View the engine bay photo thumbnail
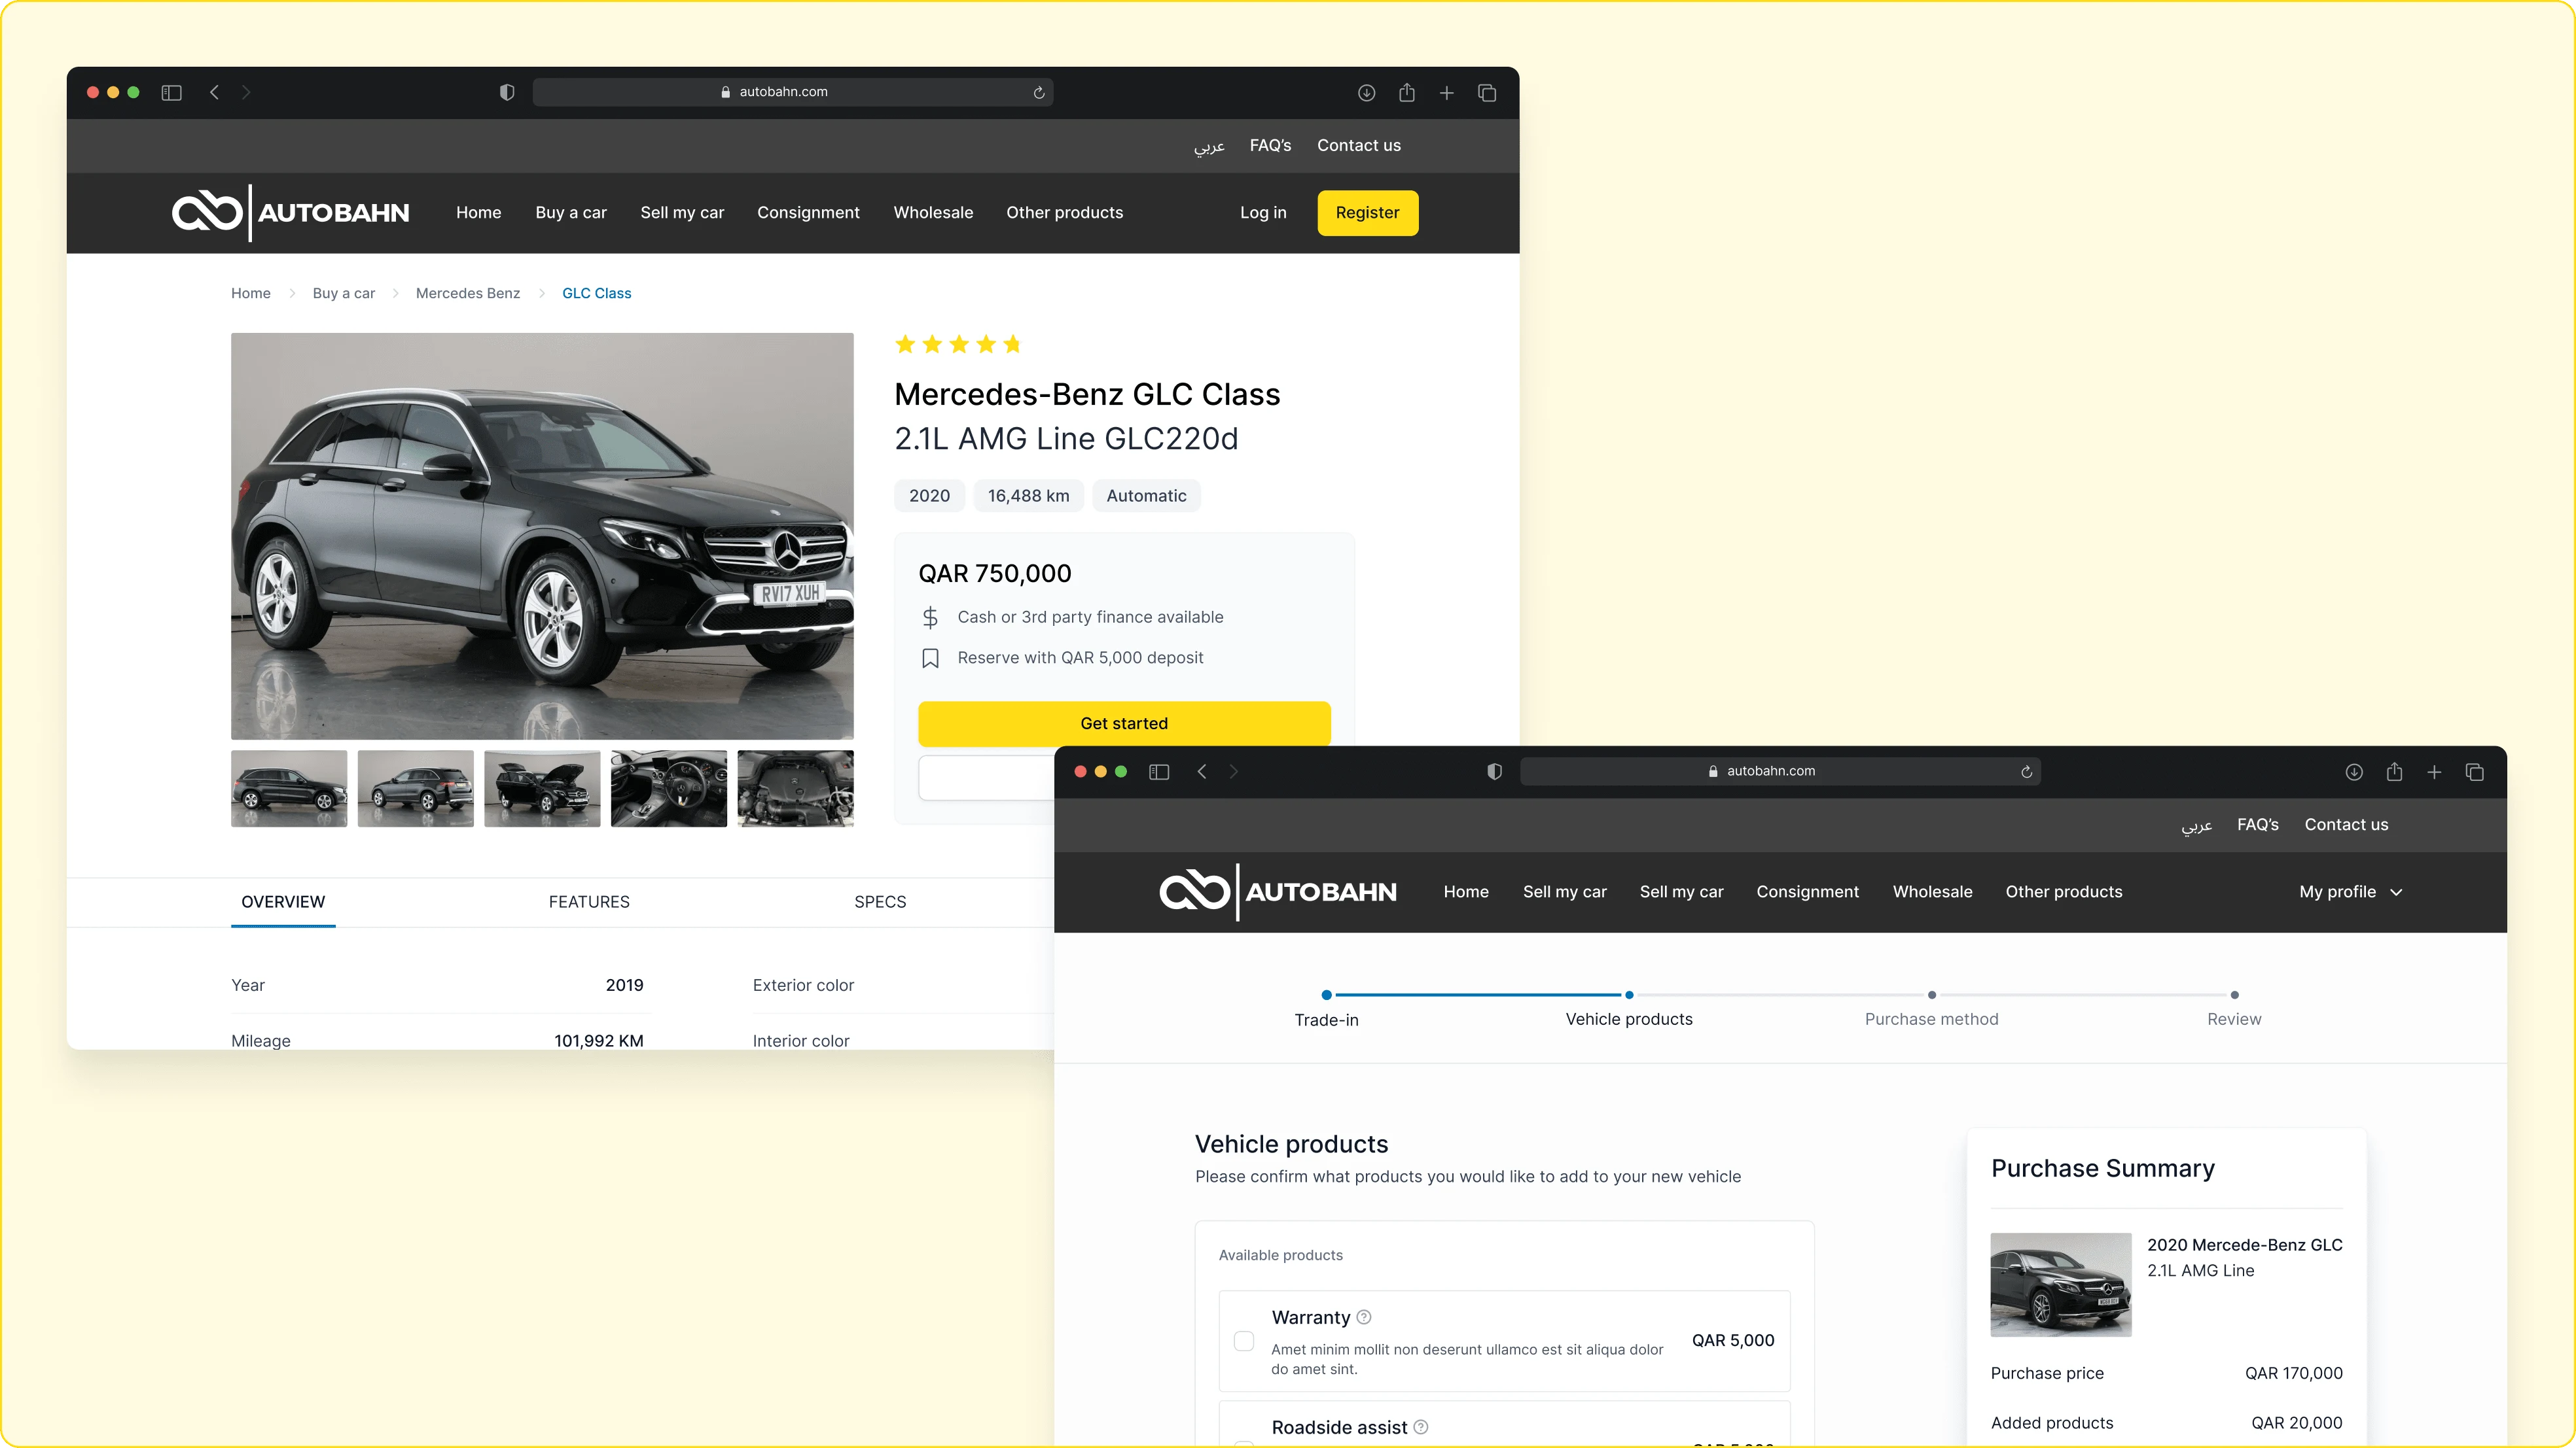 tap(795, 789)
